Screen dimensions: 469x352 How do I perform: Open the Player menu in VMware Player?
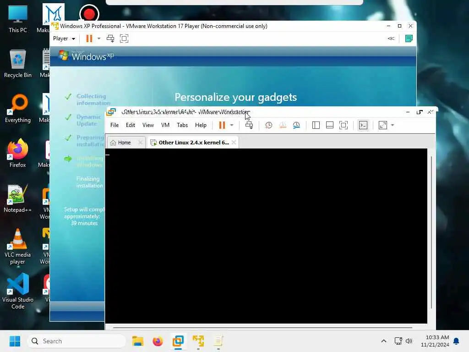click(x=64, y=38)
